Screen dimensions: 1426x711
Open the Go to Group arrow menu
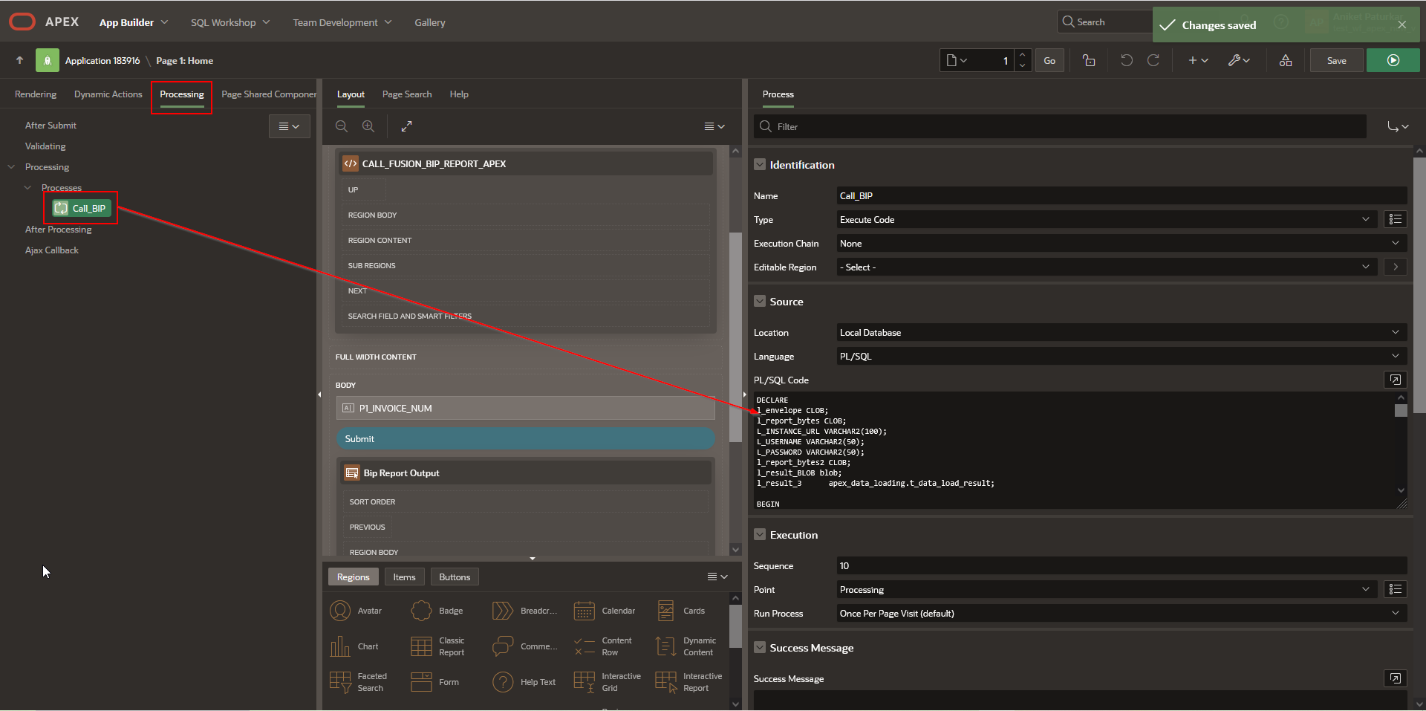[1398, 126]
